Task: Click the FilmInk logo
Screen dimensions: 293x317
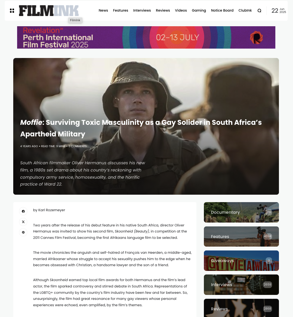Action: pos(49,11)
